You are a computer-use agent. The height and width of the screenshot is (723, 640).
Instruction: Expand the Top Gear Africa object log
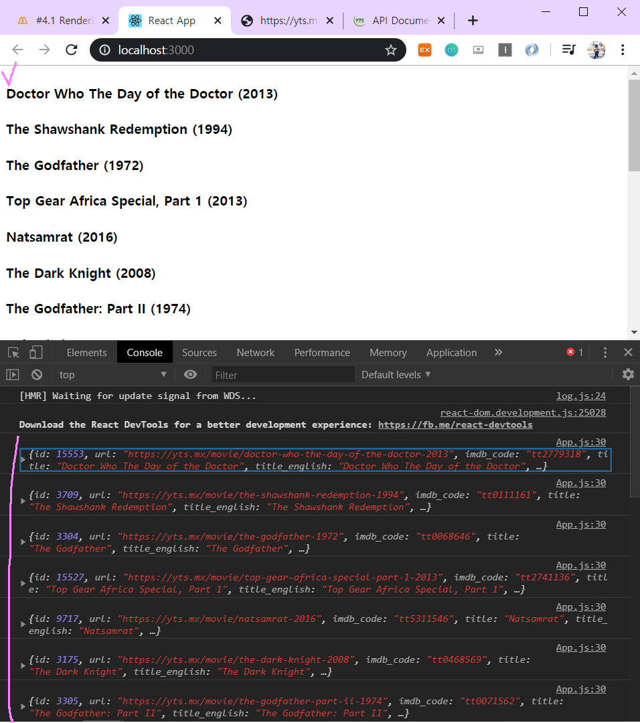point(23,583)
